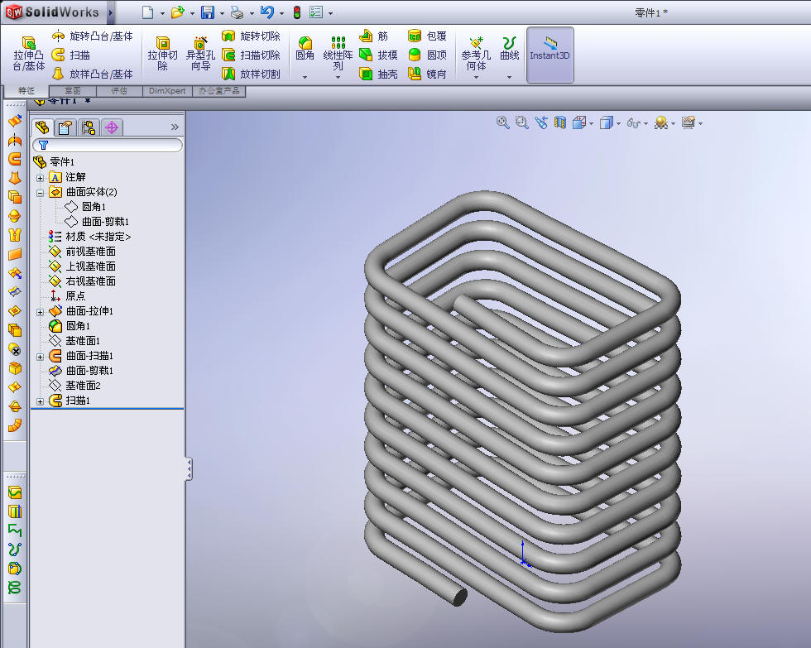Click the feature tree filter field
The width and height of the screenshot is (811, 648).
107,146
